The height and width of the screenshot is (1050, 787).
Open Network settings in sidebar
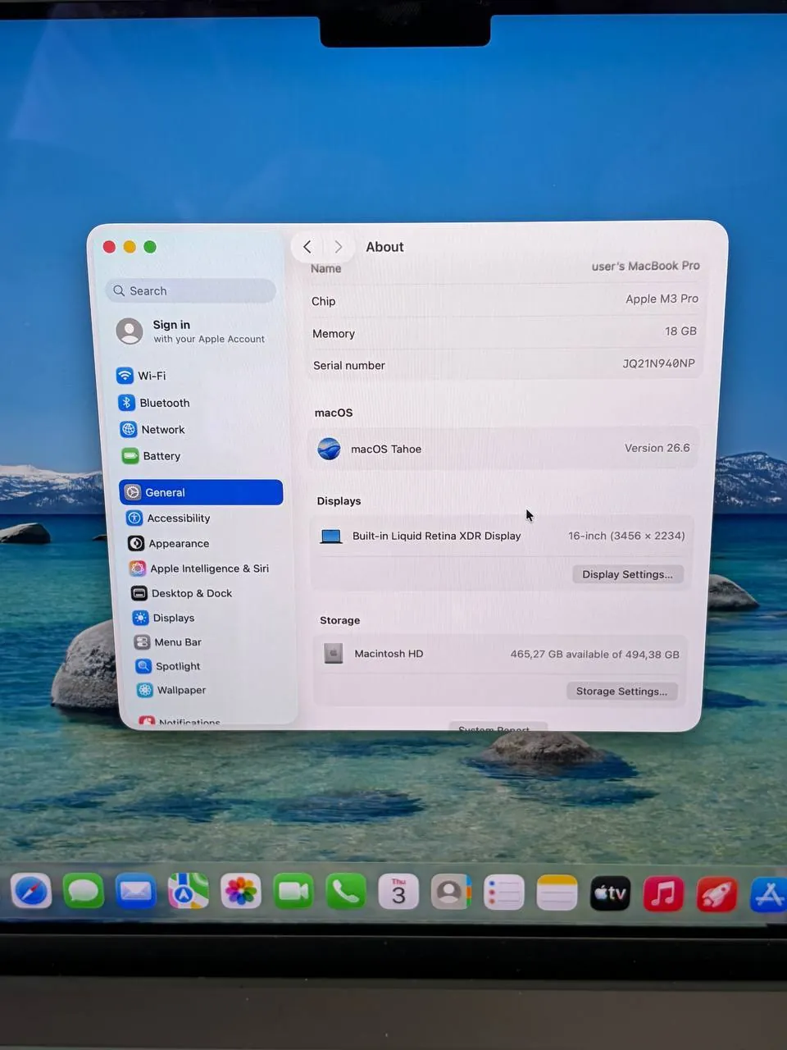coord(152,429)
